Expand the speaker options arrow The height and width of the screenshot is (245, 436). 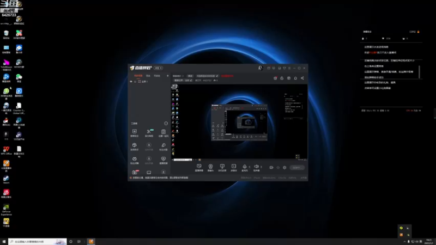pos(262,167)
